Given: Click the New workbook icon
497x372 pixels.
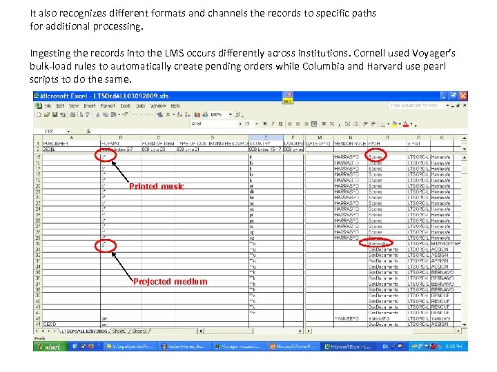Looking at the screenshot, I should (39, 115).
